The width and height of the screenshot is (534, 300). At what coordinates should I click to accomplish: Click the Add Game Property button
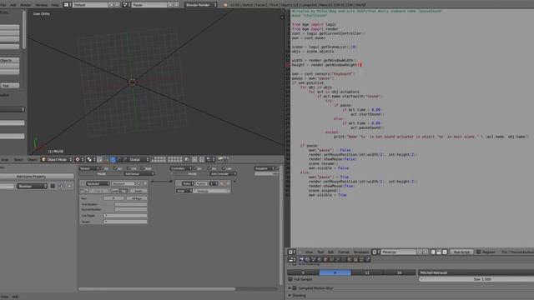(x=37, y=176)
